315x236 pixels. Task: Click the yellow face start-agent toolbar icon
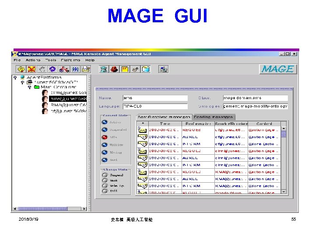pos(21,69)
